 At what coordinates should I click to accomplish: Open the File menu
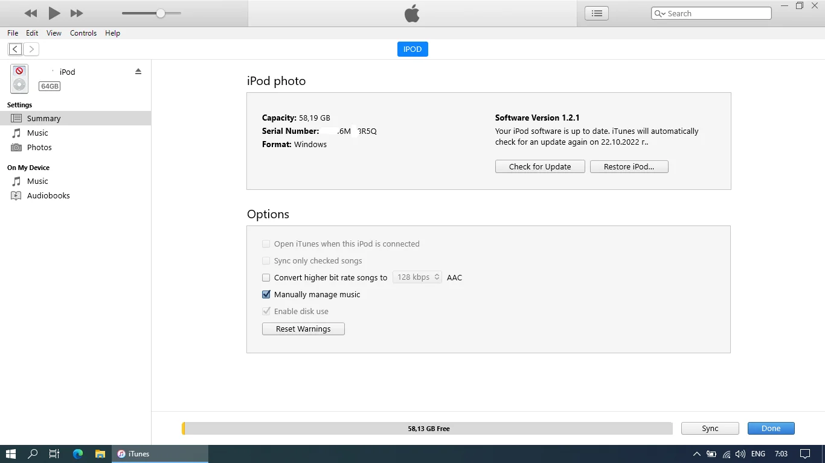[x=13, y=33]
